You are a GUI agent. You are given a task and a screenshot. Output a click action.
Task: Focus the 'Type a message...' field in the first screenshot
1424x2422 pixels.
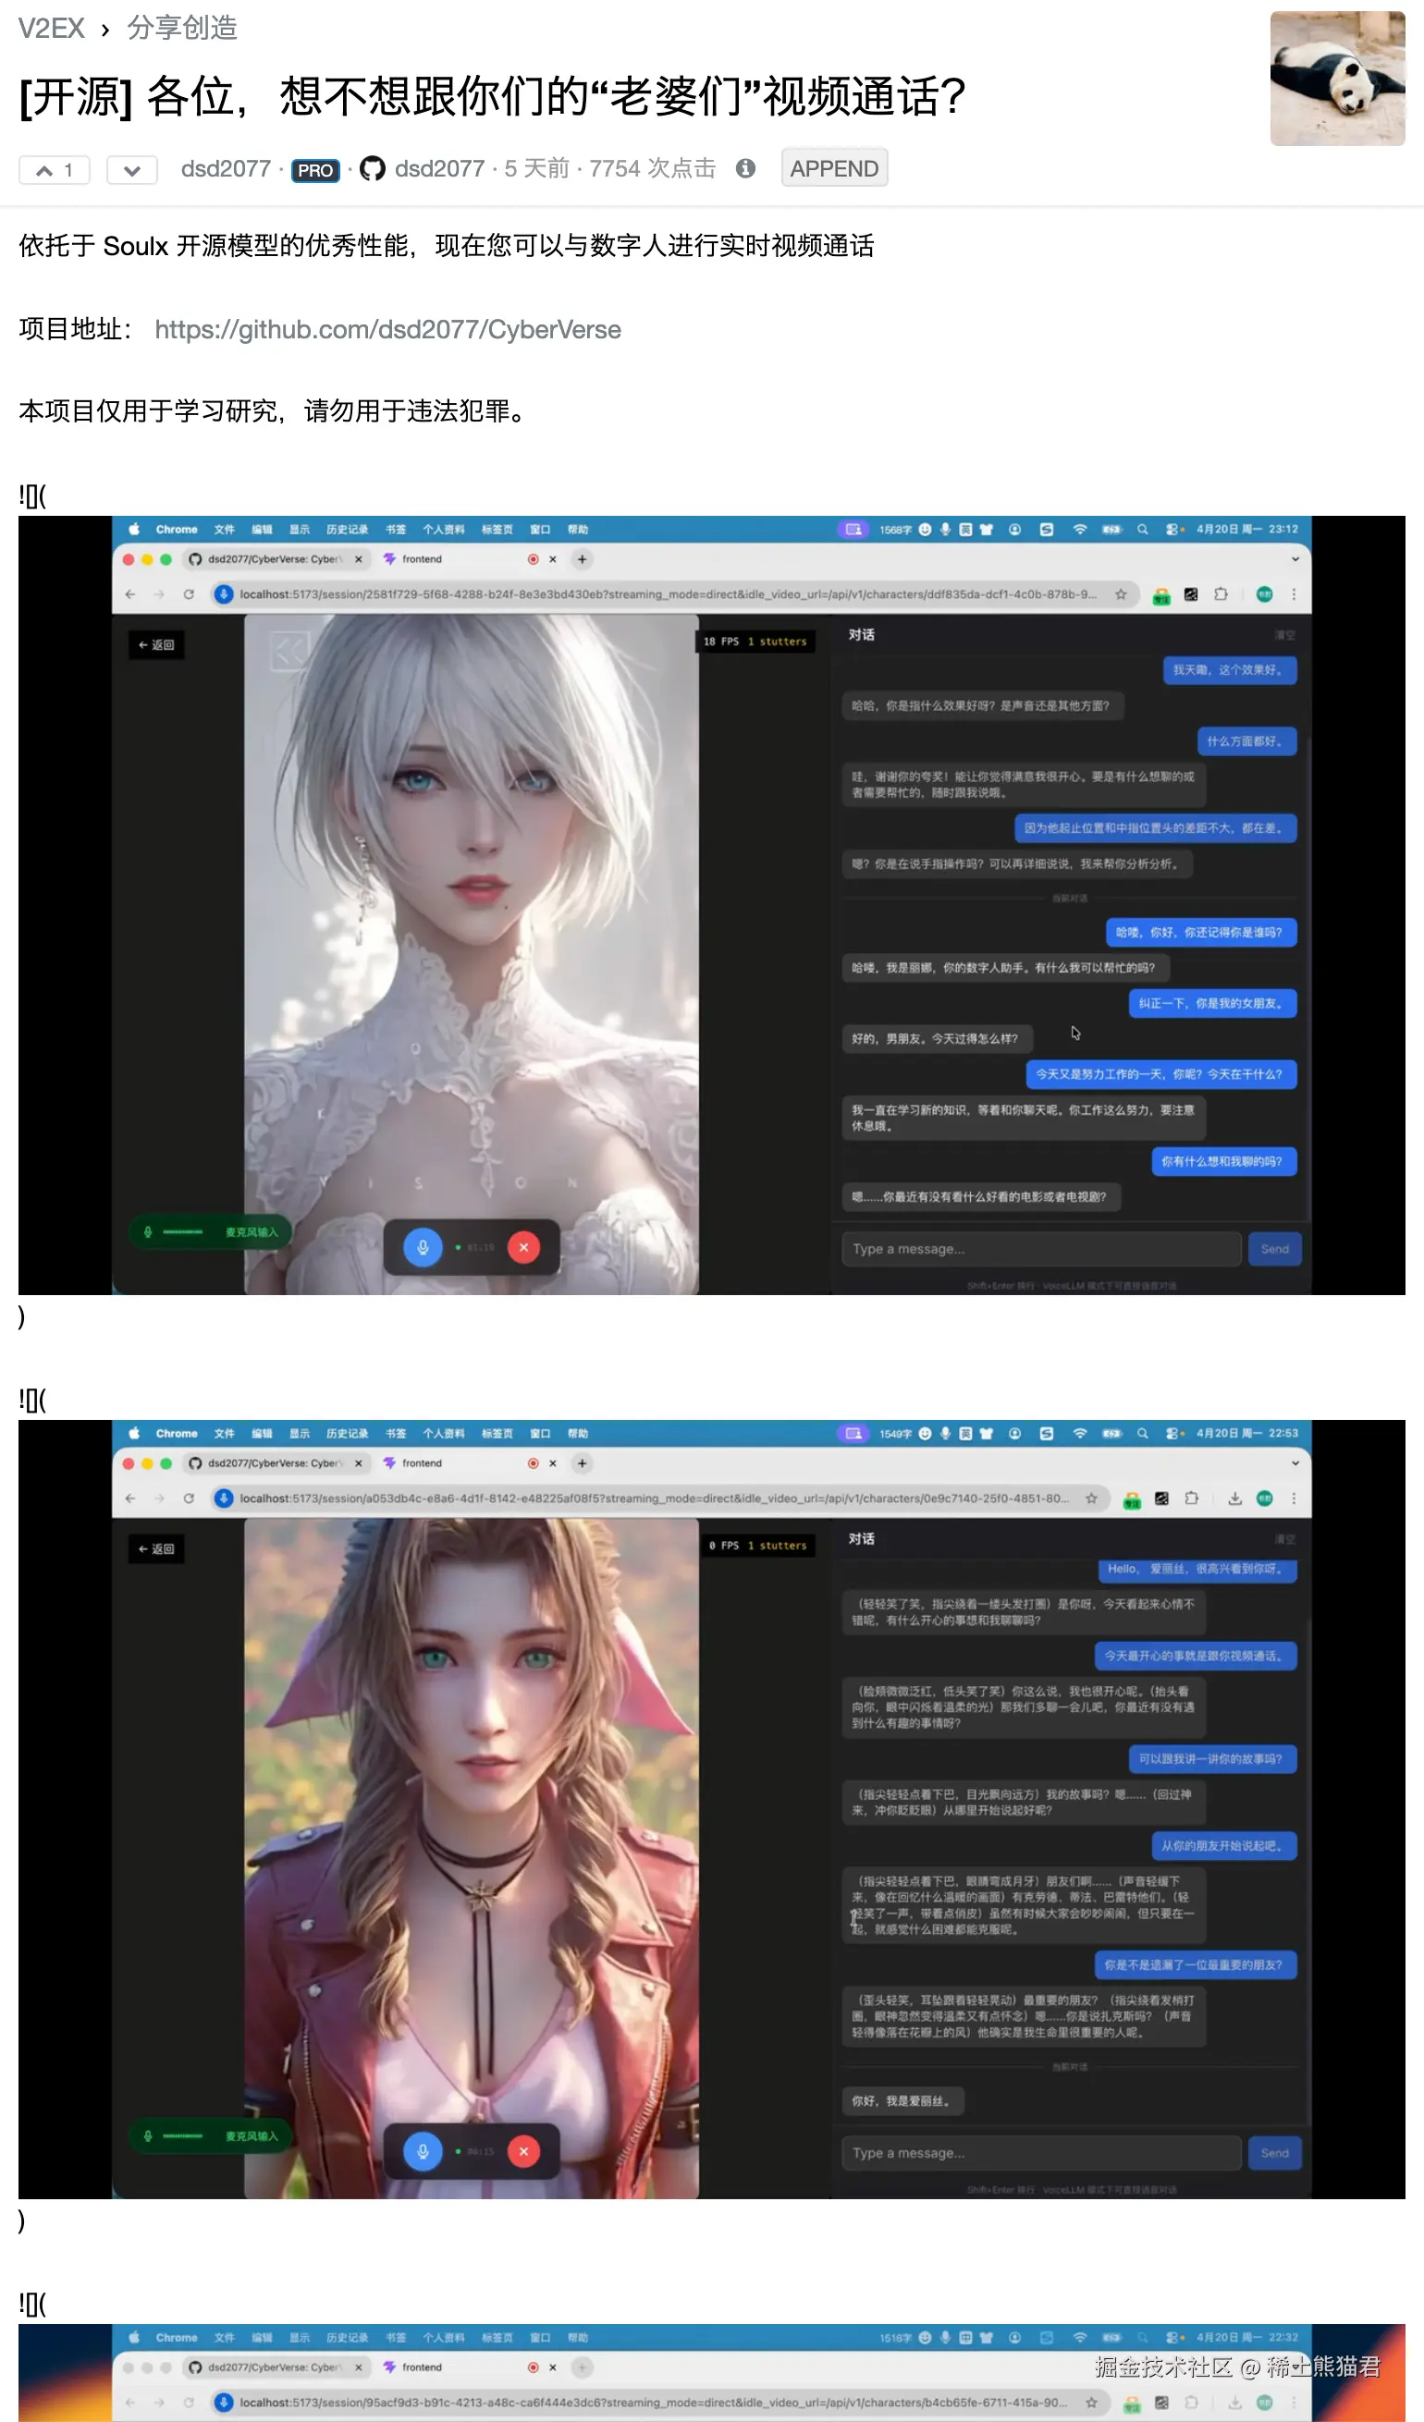tap(1040, 1249)
